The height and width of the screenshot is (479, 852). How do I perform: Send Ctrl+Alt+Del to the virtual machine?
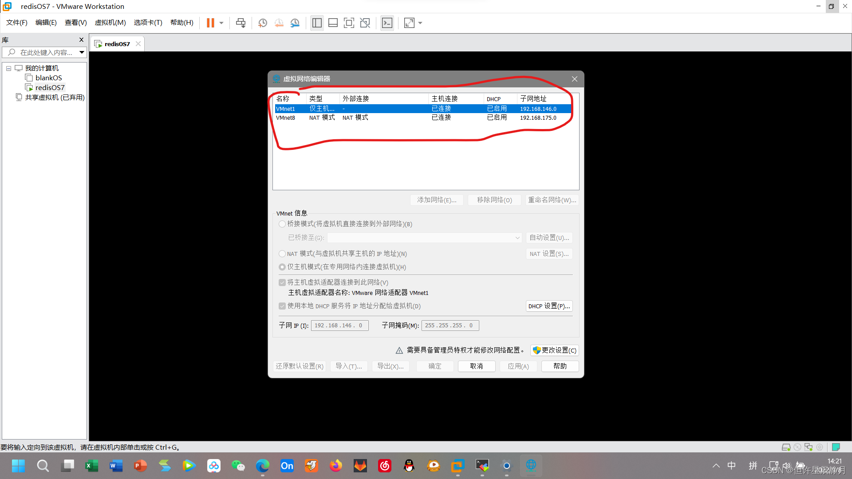[x=241, y=23]
